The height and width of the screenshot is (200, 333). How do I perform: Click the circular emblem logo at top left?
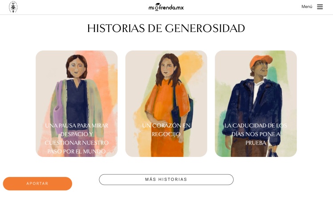(13, 7)
